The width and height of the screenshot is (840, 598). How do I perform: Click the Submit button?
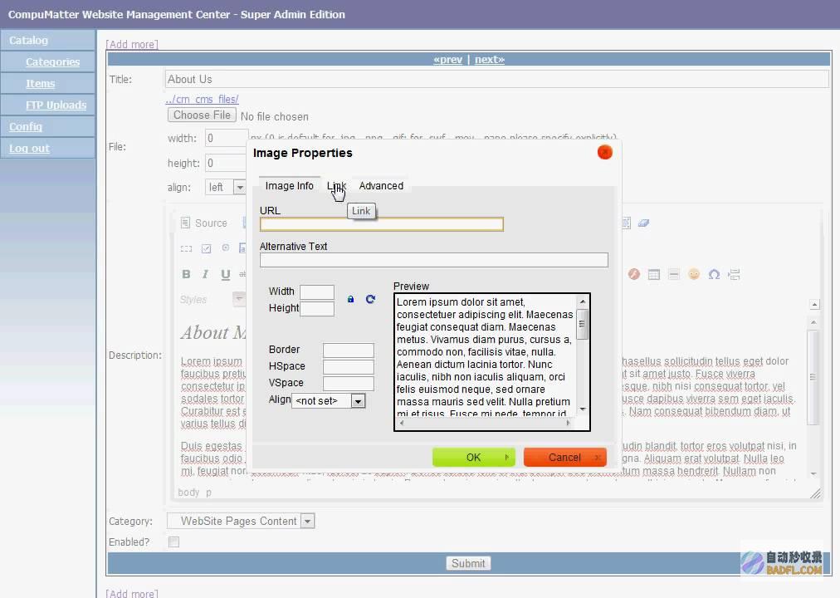pyautogui.click(x=468, y=563)
